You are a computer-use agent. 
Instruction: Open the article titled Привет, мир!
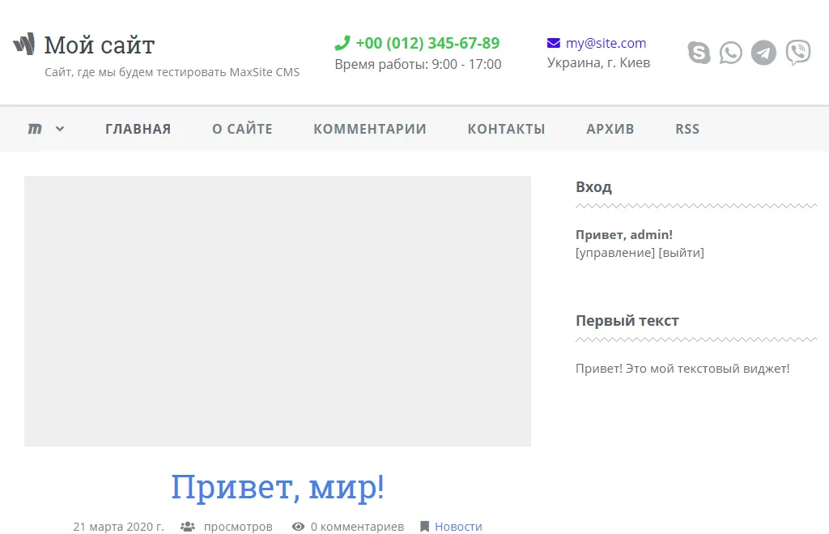[x=278, y=486]
